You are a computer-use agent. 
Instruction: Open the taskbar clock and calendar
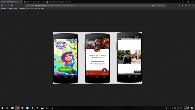(x=186, y=108)
